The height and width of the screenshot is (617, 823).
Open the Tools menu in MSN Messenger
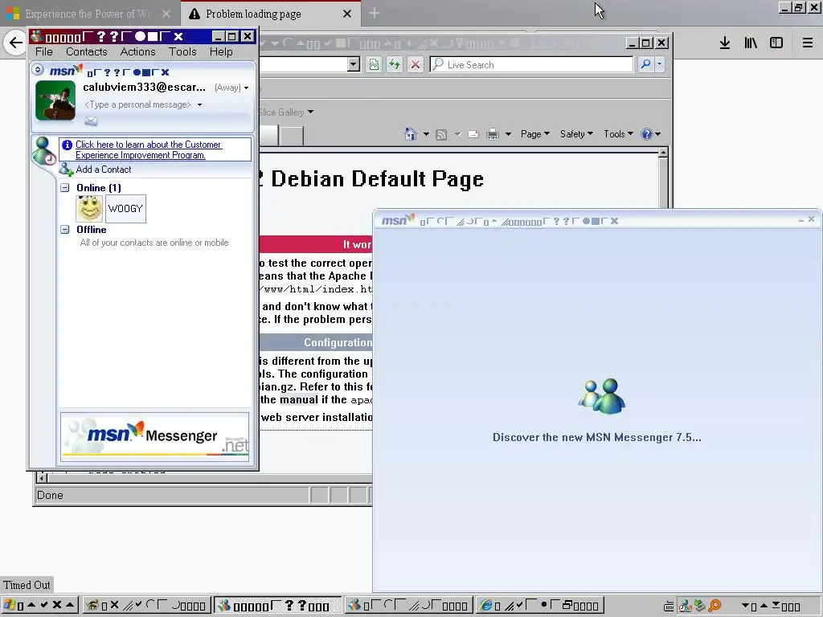182,51
